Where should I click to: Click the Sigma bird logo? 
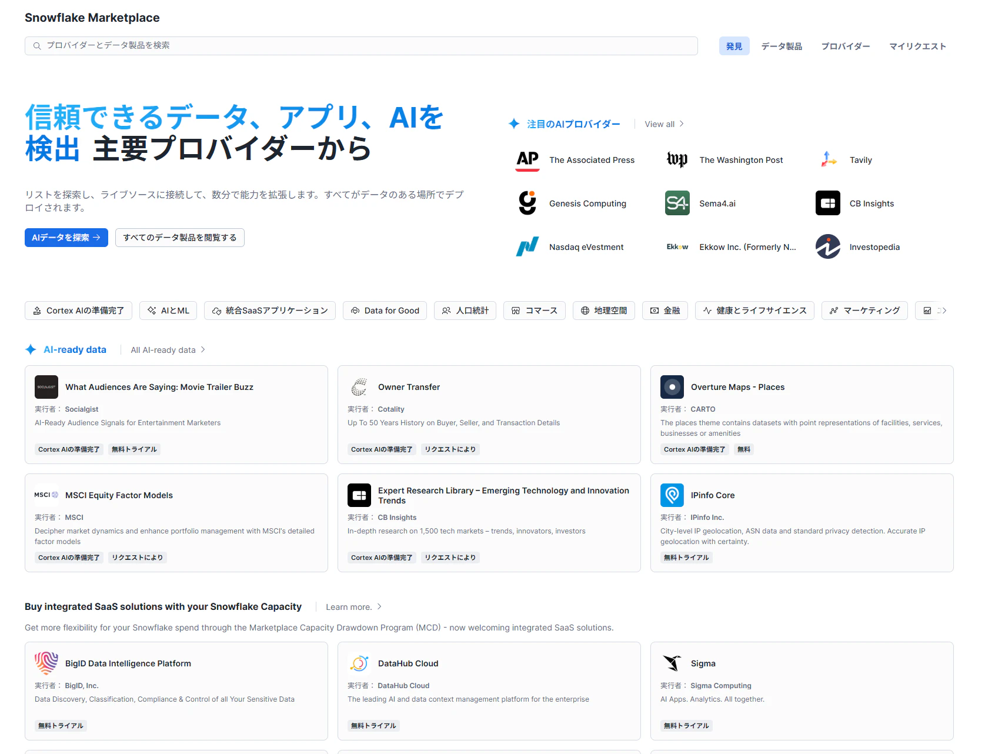(672, 663)
